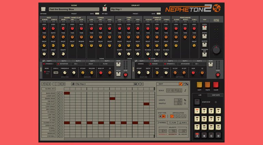This screenshot has height=145, width=263.
Task: Toggle the INT SEQ button
Action: (105, 9)
